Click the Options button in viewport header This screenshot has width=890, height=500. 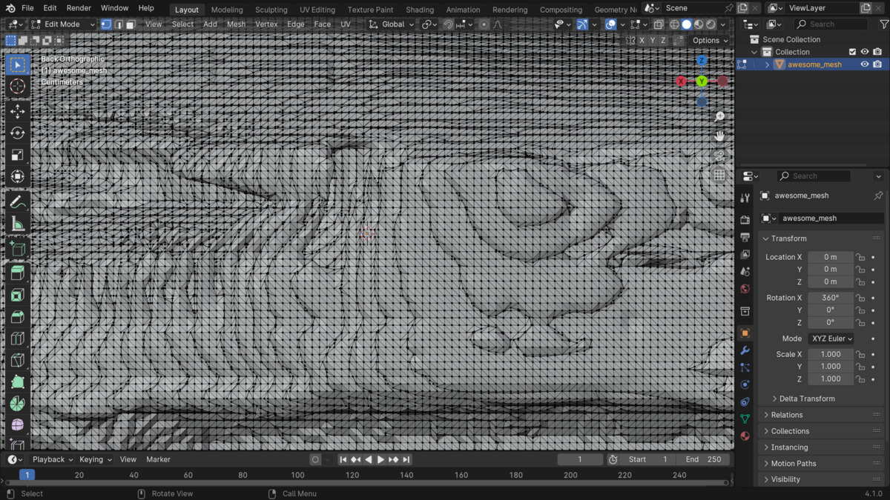pyautogui.click(x=710, y=40)
